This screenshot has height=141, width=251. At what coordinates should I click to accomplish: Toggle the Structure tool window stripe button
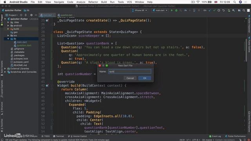click(2, 108)
